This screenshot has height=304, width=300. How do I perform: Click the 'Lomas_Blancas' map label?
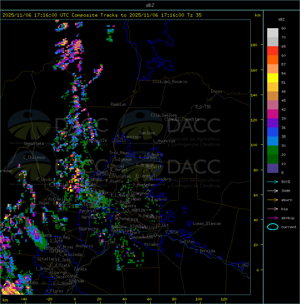coord(207,223)
